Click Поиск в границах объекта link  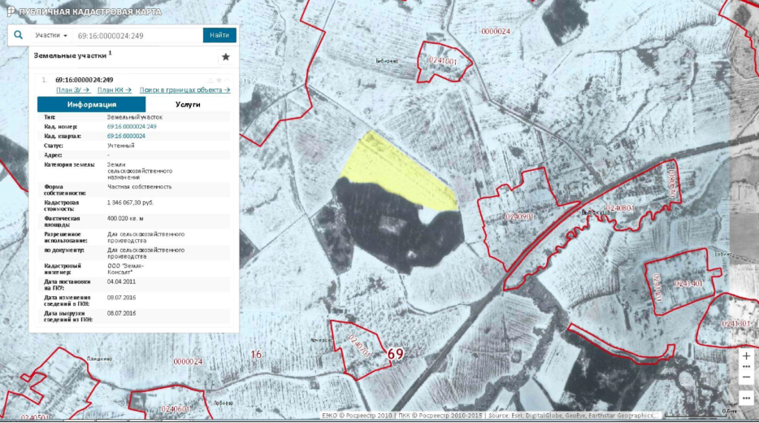(184, 89)
